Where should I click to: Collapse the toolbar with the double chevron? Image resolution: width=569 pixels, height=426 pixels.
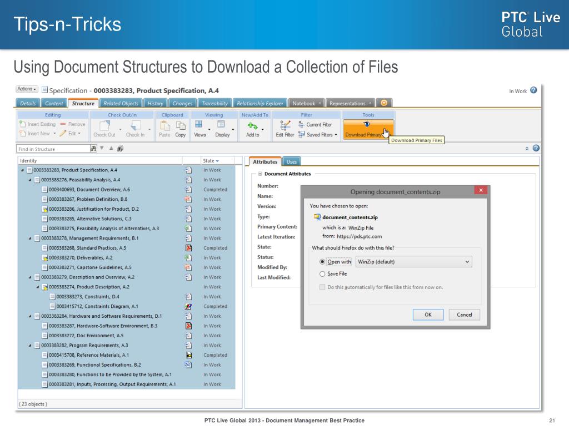pos(527,149)
